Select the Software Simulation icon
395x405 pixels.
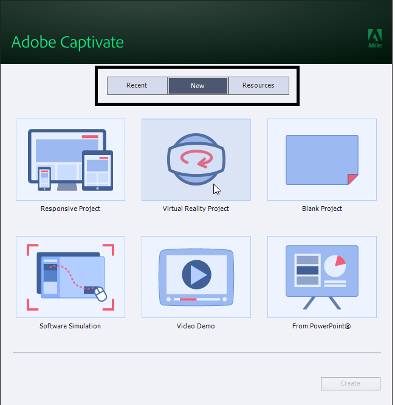pos(70,277)
